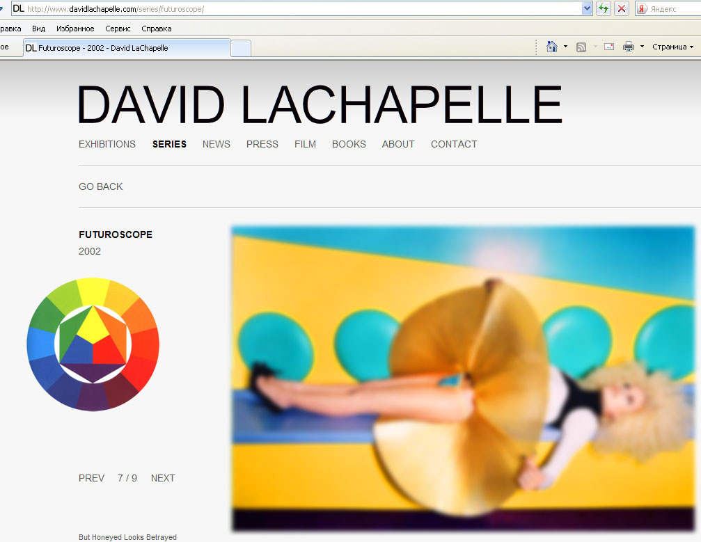Visit the ABOUT page
The height and width of the screenshot is (542, 701).
point(398,144)
